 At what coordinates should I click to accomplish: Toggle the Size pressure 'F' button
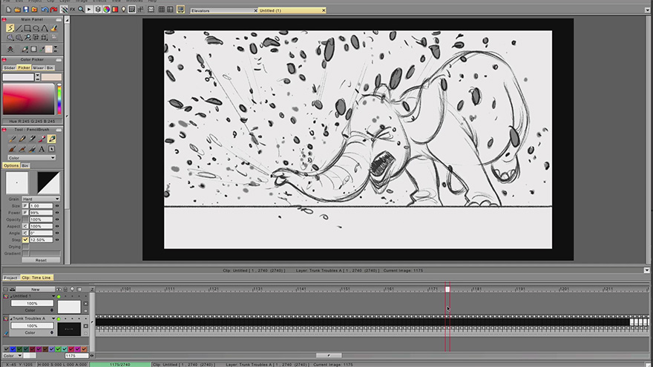pyautogui.click(x=25, y=206)
